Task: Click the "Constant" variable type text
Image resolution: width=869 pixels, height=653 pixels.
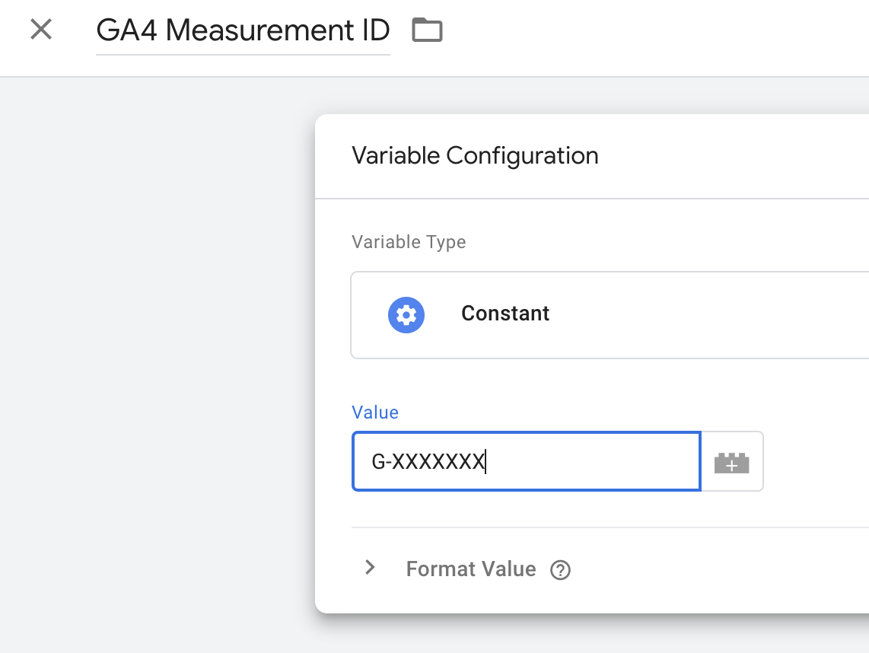Action: pyautogui.click(x=505, y=314)
